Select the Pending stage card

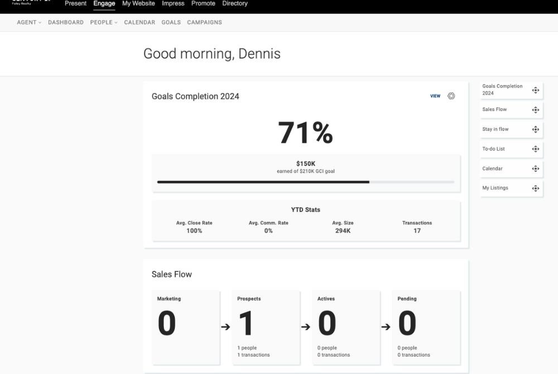tap(426, 326)
